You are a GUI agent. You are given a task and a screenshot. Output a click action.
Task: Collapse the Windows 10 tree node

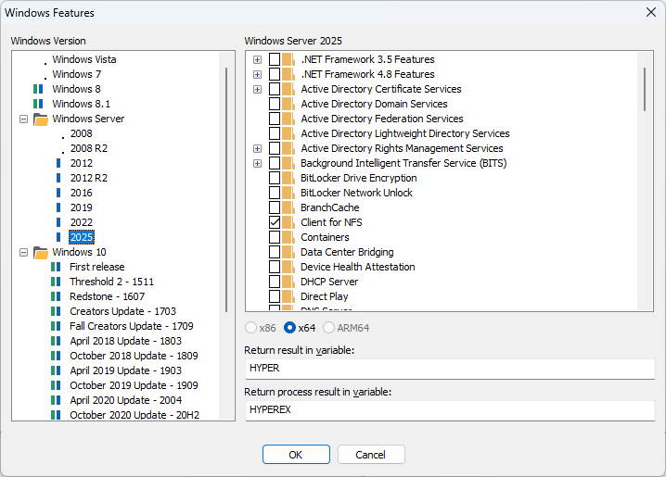pyautogui.click(x=24, y=253)
